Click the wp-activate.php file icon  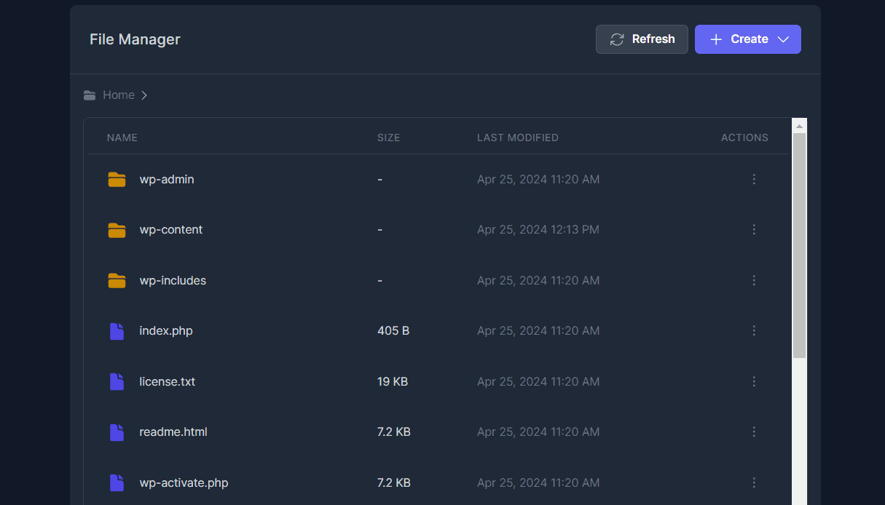coord(117,482)
